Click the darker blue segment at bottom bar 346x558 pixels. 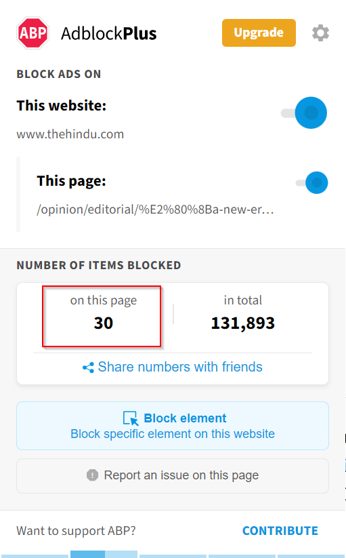pyautogui.click(x=87, y=554)
